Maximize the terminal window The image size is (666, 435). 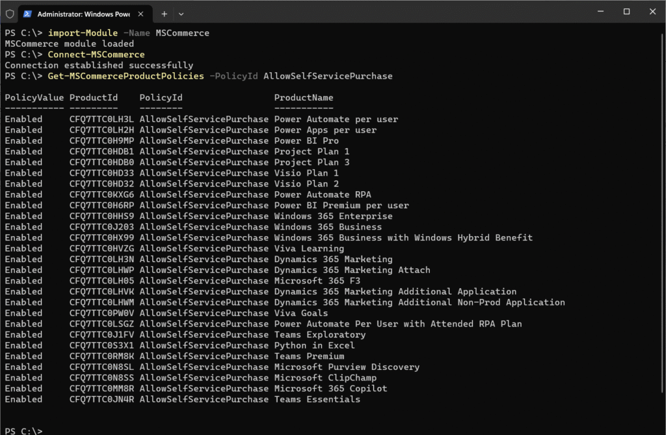pyautogui.click(x=626, y=12)
